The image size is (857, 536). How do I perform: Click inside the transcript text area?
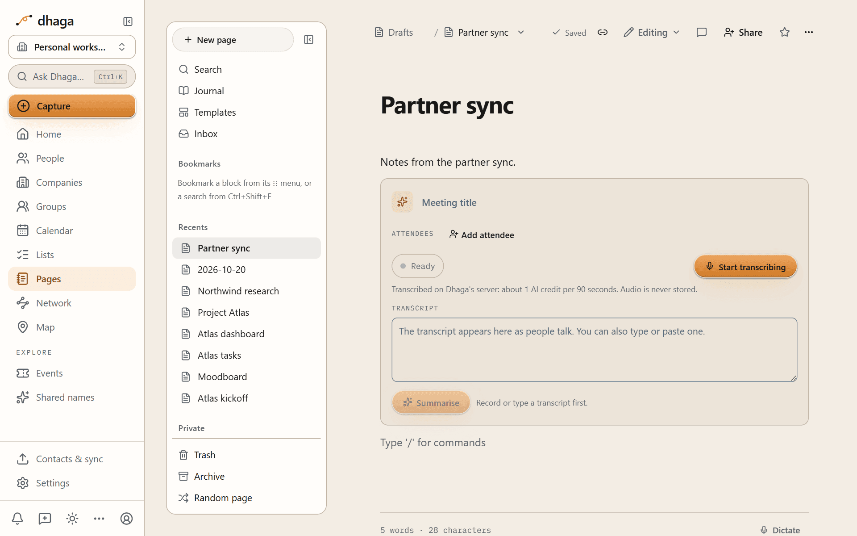point(595,350)
